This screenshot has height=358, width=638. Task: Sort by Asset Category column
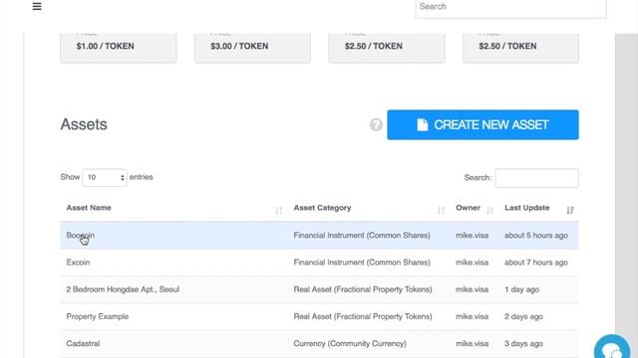coord(368,208)
